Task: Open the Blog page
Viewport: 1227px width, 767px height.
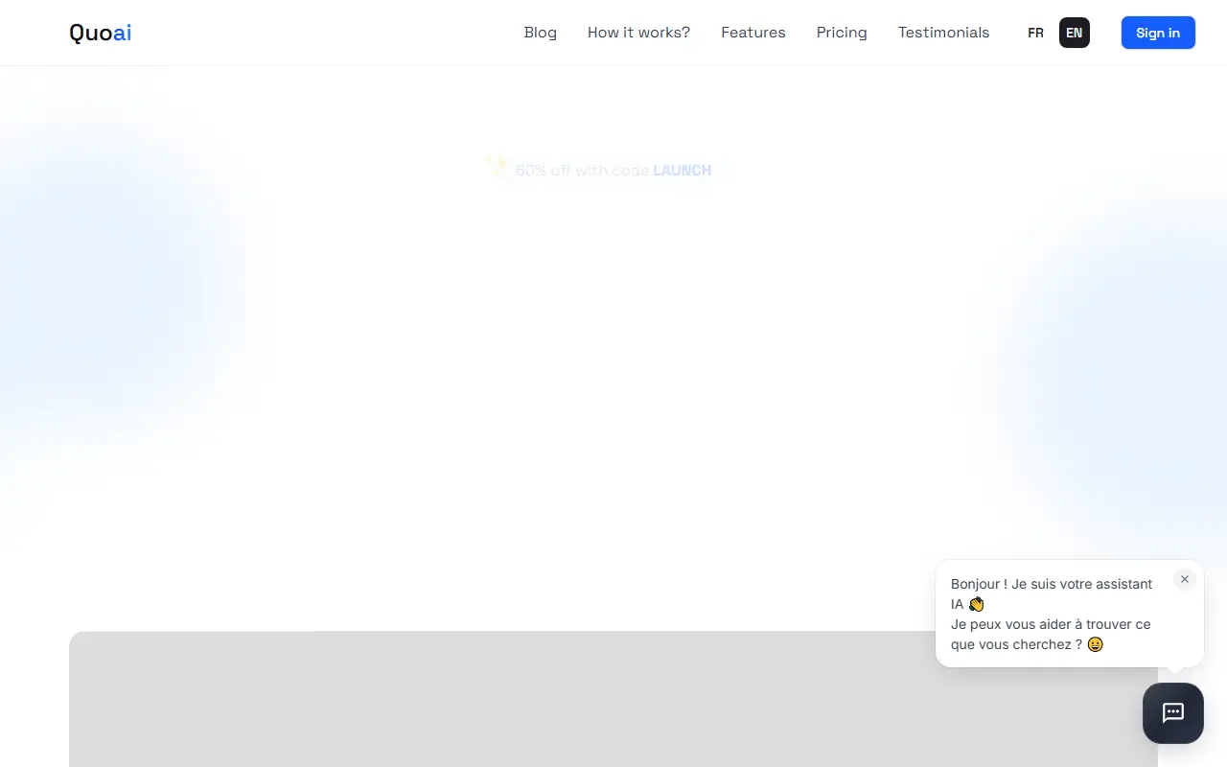Action: pyautogui.click(x=541, y=33)
